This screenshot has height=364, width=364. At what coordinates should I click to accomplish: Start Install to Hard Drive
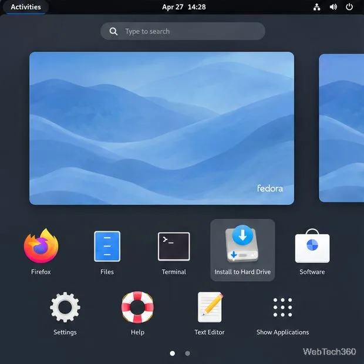click(242, 250)
